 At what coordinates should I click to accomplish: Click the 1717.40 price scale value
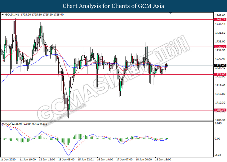(220, 85)
